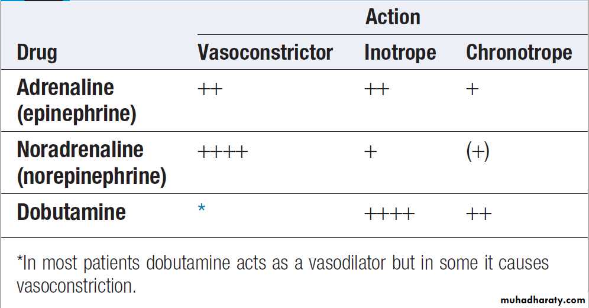Image resolution: width=589 pixels, height=308 pixels.
Task: Select Noradrenaline's chronotrope (+) value
Action: [x=478, y=152]
